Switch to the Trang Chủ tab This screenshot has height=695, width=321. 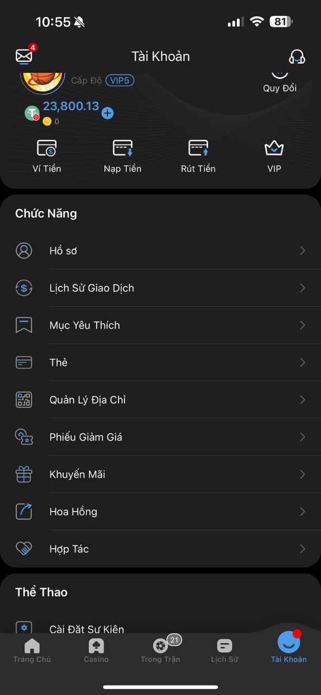tap(32, 650)
